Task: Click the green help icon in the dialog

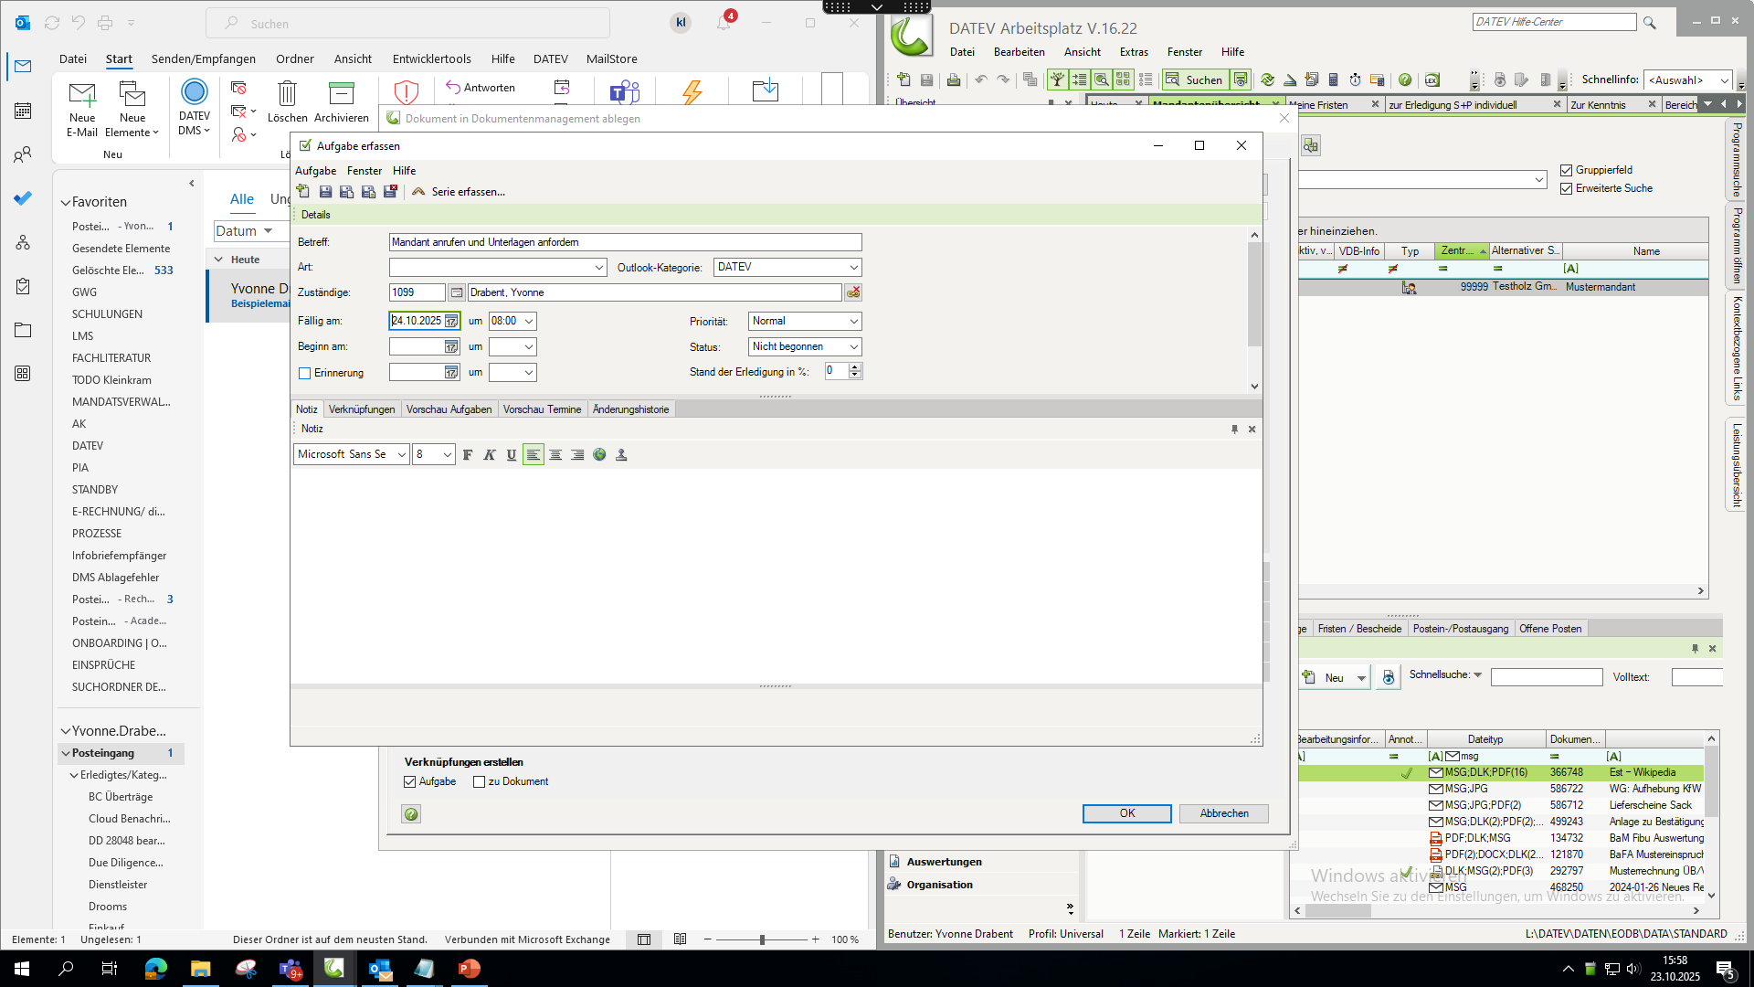Action: (411, 814)
